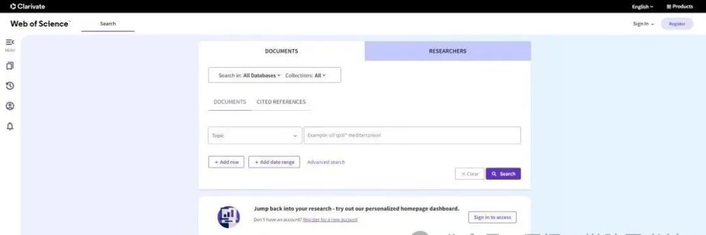Switch to the top DOCUMENTS tab
Screen dimensions: 706x235
tap(281, 51)
